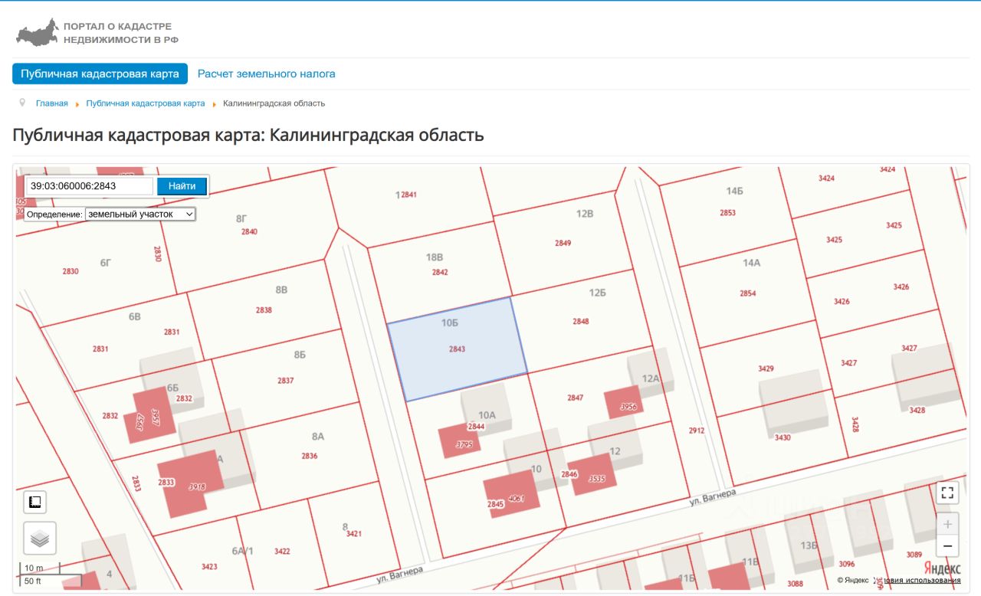The width and height of the screenshot is (981, 596).
Task: Click house label 12А
Action: [651, 378]
